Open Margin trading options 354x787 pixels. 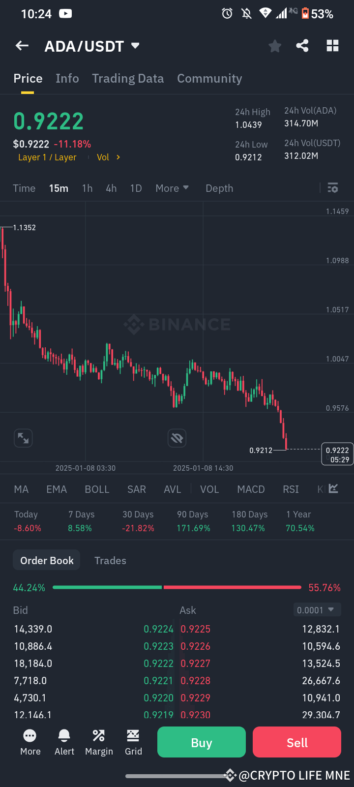coord(99,742)
